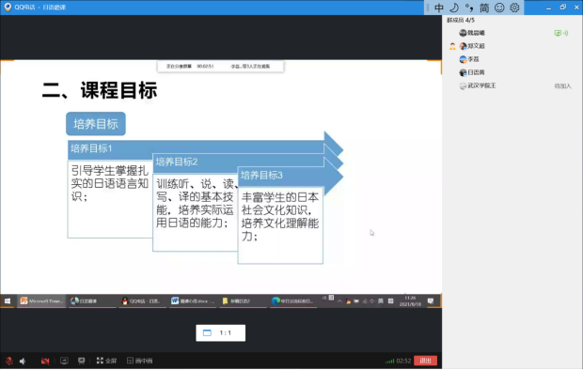Toggle IME Chinese mode 中 icon
Image resolution: width=583 pixels, height=370 pixels.
point(439,8)
